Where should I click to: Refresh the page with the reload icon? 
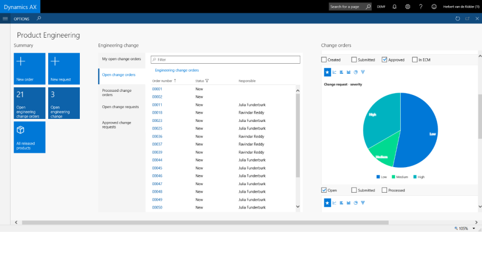point(457,19)
